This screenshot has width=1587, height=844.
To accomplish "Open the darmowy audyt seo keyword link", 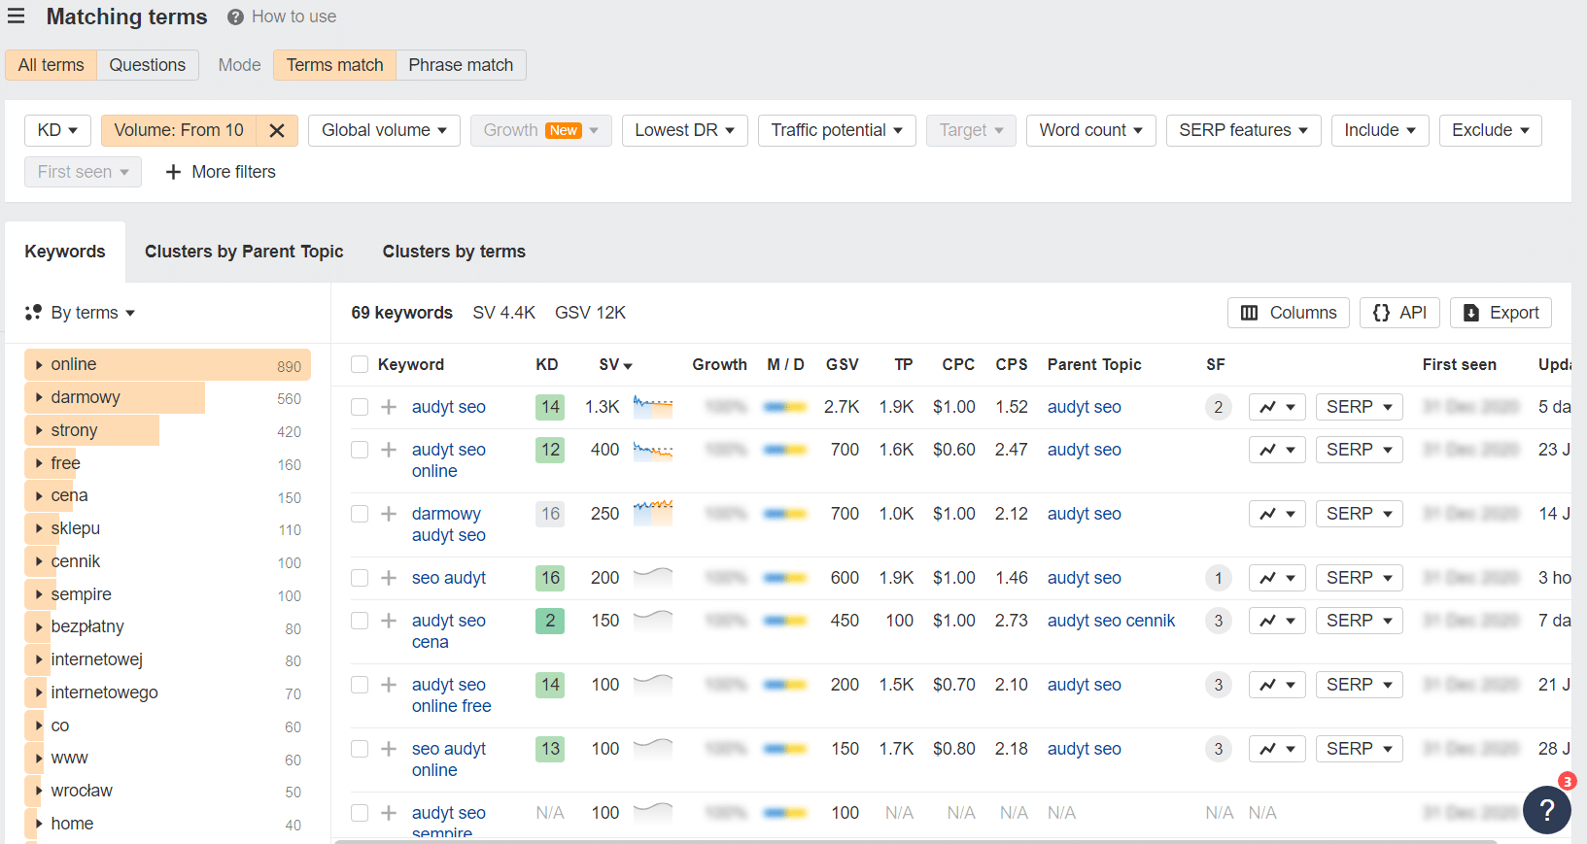I will [448, 524].
